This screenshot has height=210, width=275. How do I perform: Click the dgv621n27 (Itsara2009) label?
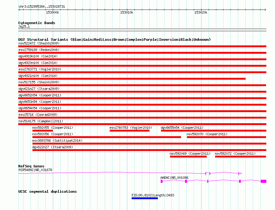[x=39, y=89]
